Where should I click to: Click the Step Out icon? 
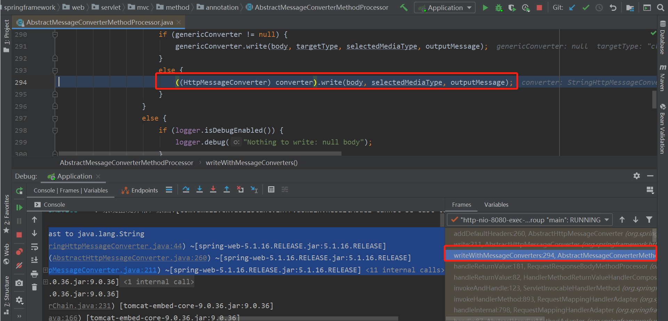click(x=227, y=190)
